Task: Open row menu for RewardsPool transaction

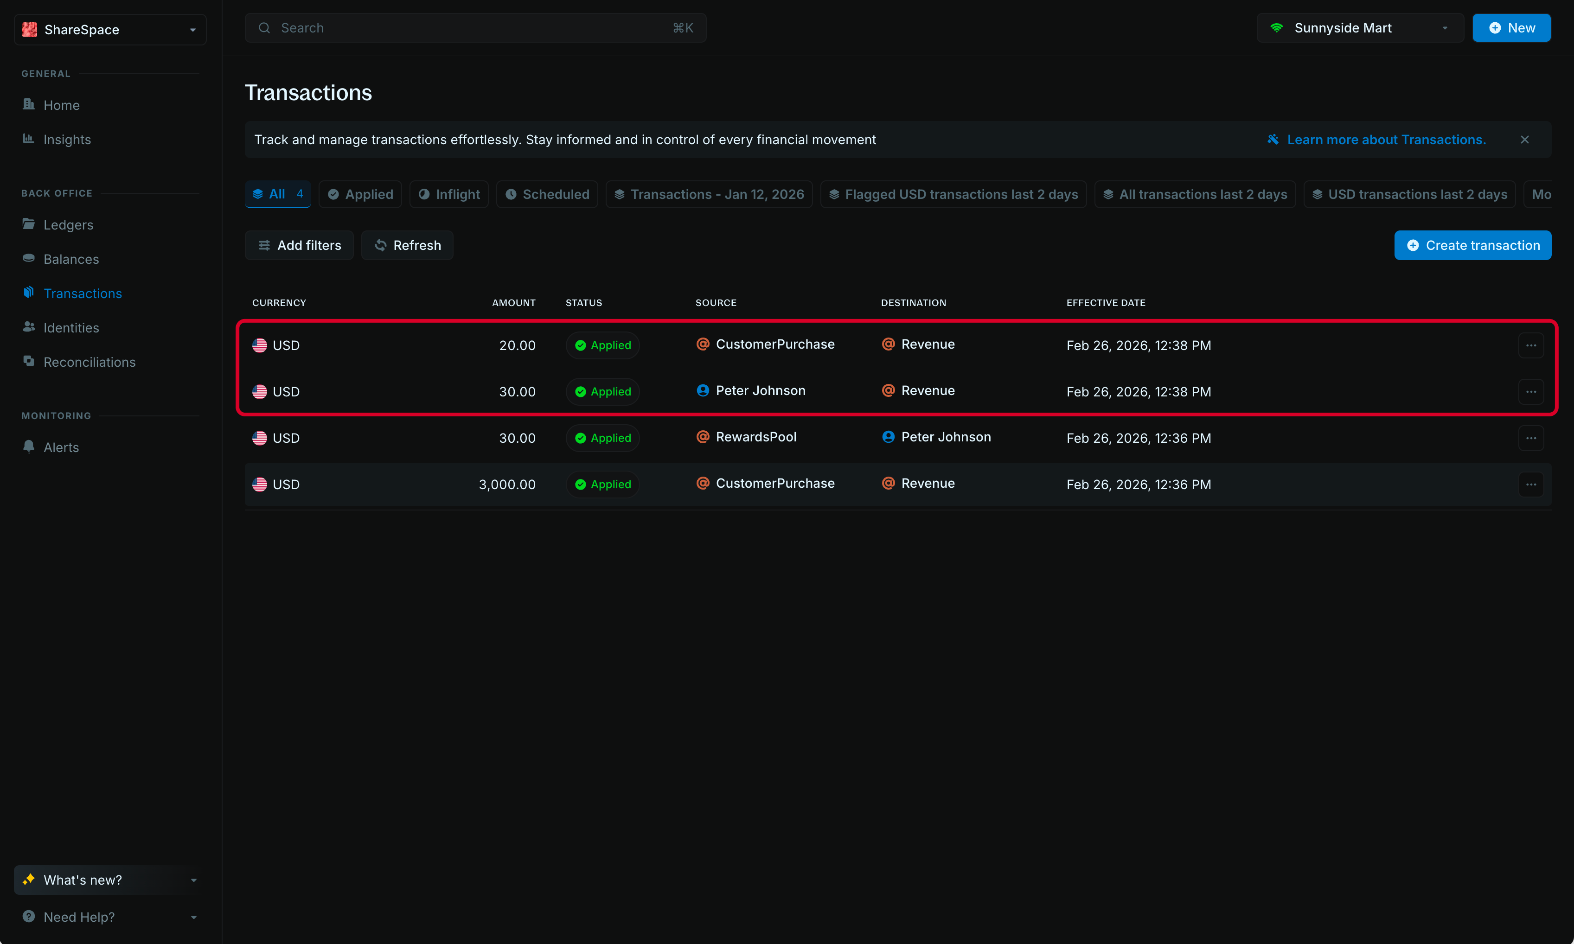Action: 1531,438
